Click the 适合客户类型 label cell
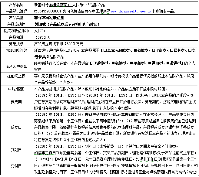Image resolution: width=199 pixels, height=177 pixels. pyautogui.click(x=16, y=66)
